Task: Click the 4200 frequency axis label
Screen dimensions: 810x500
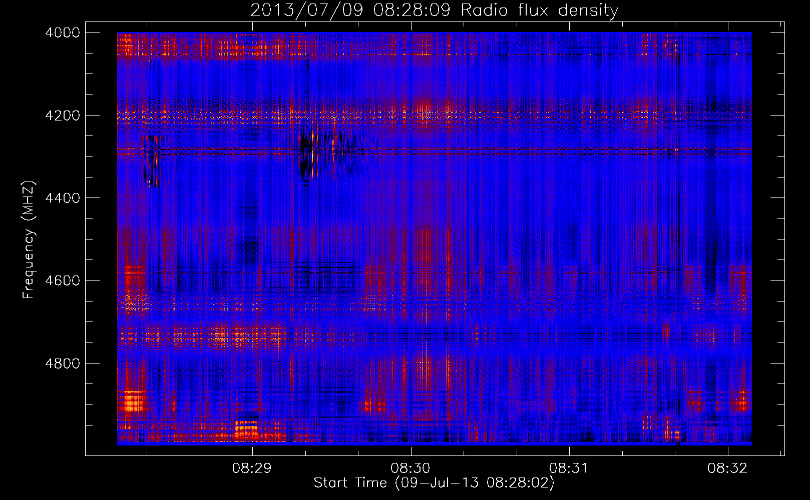Action: [63, 115]
